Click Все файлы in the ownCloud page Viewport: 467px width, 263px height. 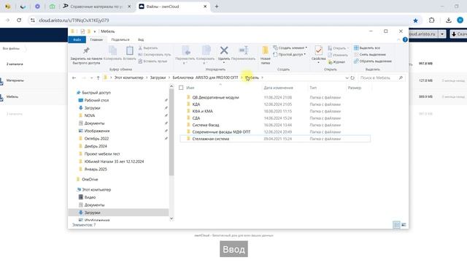tap(11, 48)
